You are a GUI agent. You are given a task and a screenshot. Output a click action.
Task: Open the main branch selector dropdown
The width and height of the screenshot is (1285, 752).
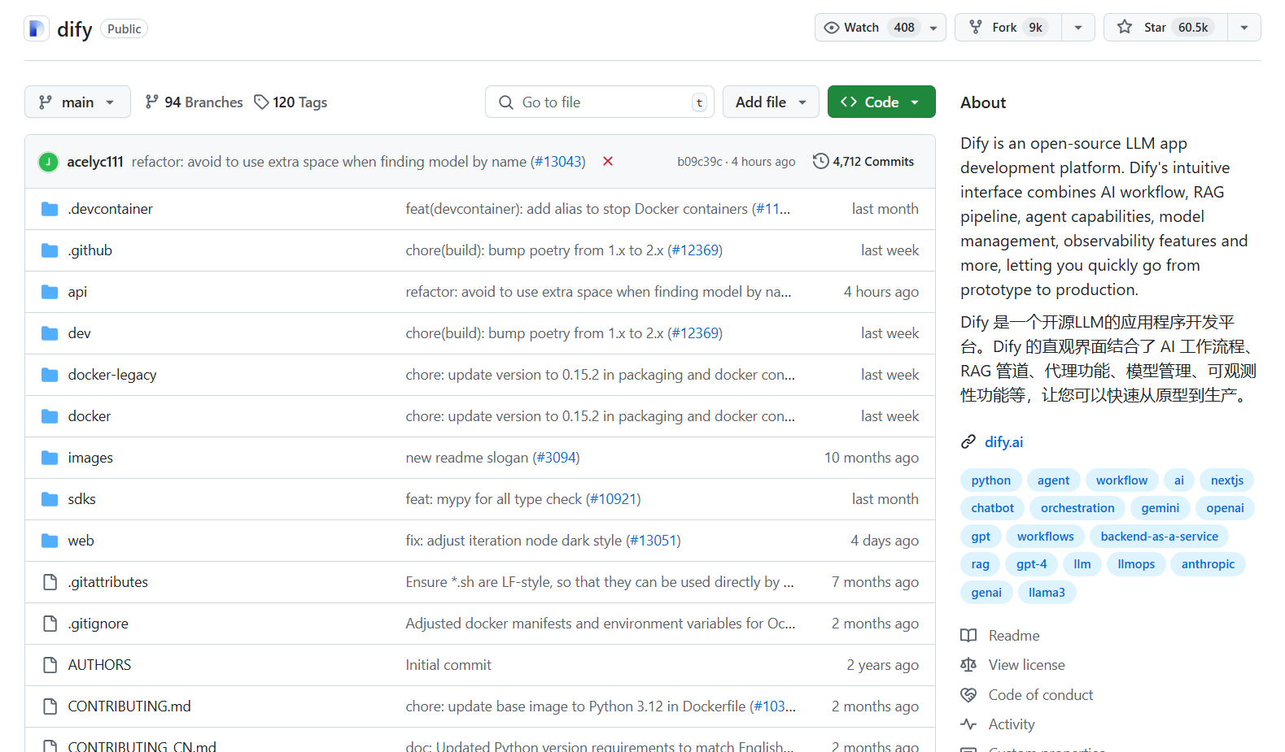pos(77,102)
